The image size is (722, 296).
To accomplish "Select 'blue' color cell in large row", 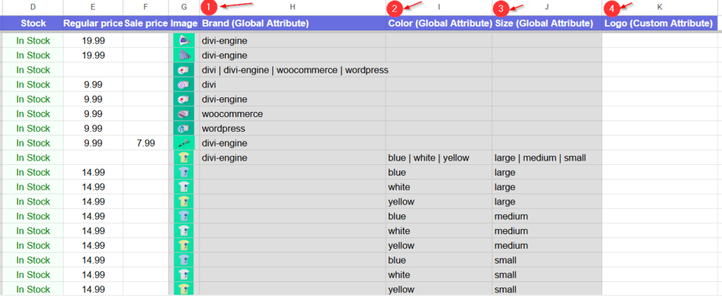I will (x=439, y=173).
